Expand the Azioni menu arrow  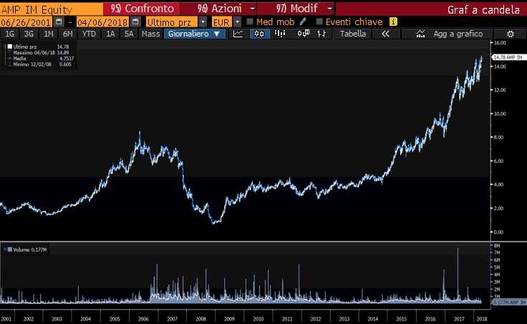pos(253,9)
